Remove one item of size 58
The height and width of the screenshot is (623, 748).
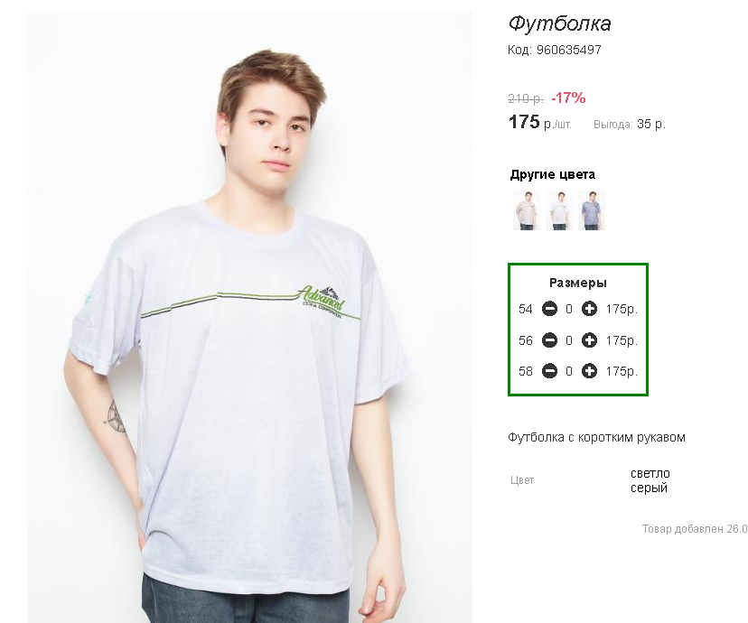pos(549,371)
